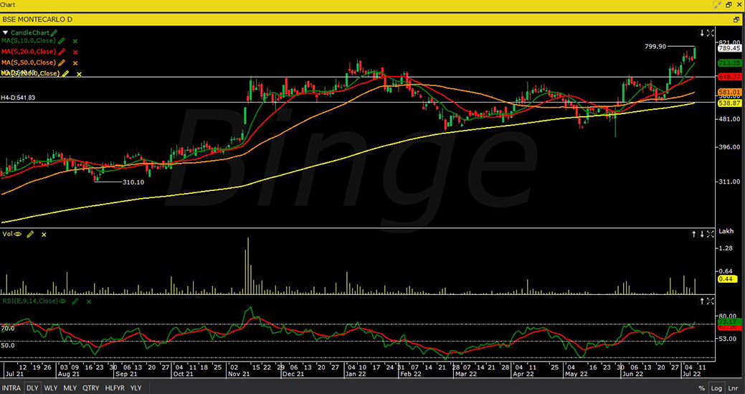
Task: Click the 310.10 low price marker
Action: 133,182
